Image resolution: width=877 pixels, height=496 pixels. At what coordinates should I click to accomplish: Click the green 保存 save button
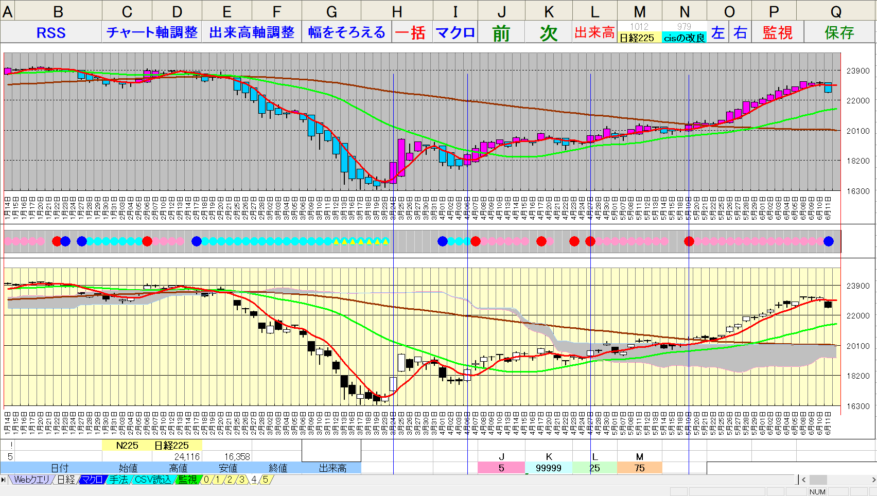pos(839,32)
